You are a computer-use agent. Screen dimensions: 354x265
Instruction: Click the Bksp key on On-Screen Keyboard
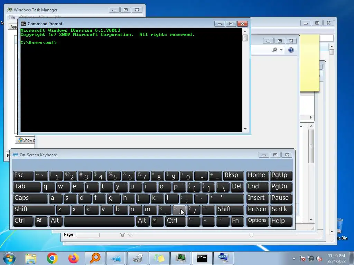(x=233, y=176)
